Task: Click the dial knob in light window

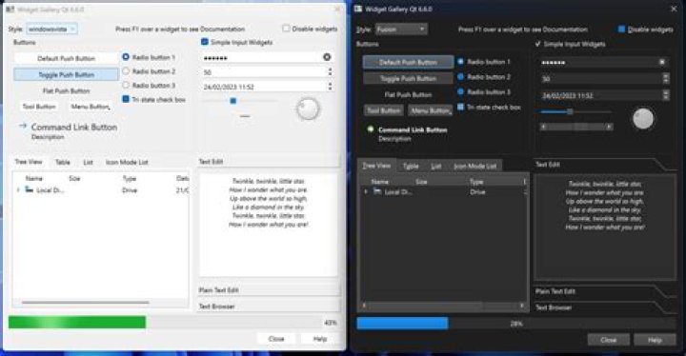Action: point(308,109)
